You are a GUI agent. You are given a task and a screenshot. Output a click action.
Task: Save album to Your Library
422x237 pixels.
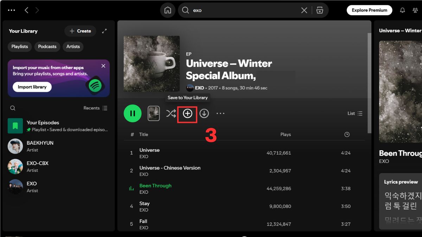tap(187, 113)
